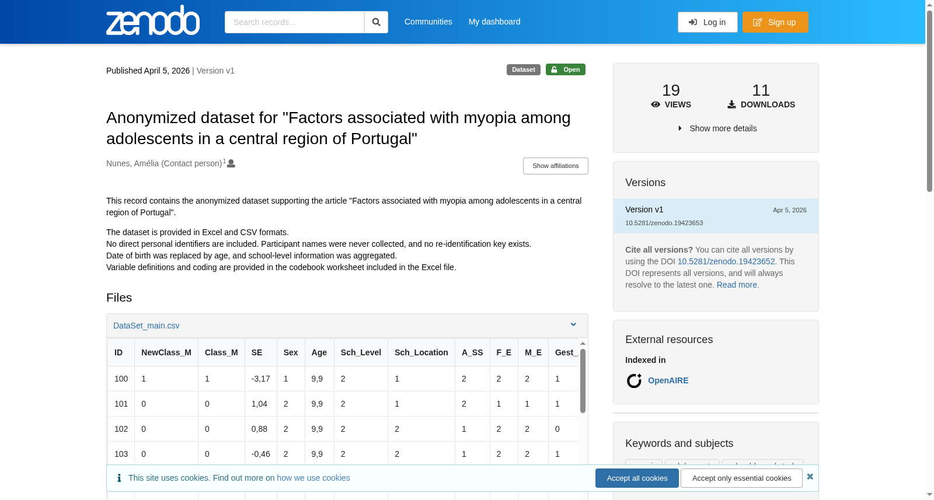Choose Accept only essential cookies
934x500 pixels.
741,478
